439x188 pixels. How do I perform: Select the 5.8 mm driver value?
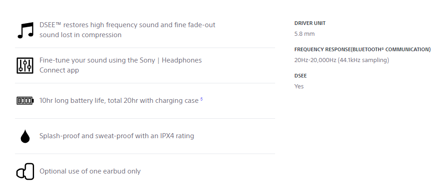tap(305, 34)
